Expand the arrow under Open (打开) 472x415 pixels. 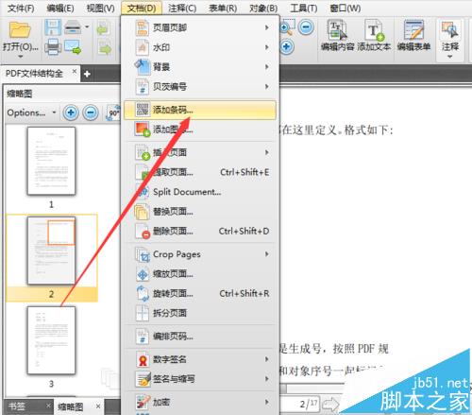[x=21, y=57]
